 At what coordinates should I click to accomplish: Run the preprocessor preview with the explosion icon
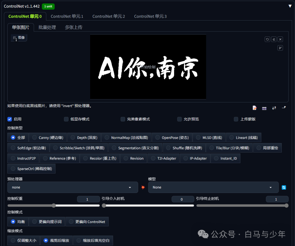(x=143, y=187)
